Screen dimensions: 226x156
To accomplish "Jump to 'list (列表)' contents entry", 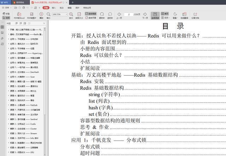I will [99, 101].
